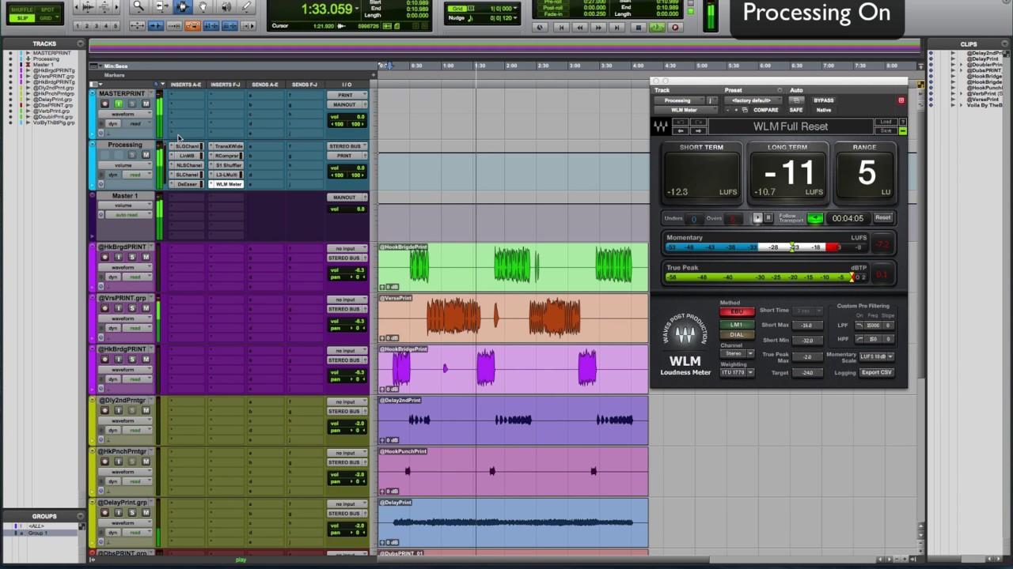
Task: Click zoom preset button 5
Action: [x=117, y=26]
